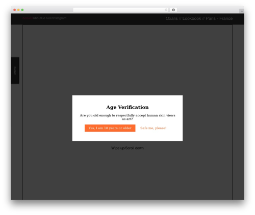The width and height of the screenshot is (255, 215).
Task: Focus the browser address bar
Action: point(121,10)
